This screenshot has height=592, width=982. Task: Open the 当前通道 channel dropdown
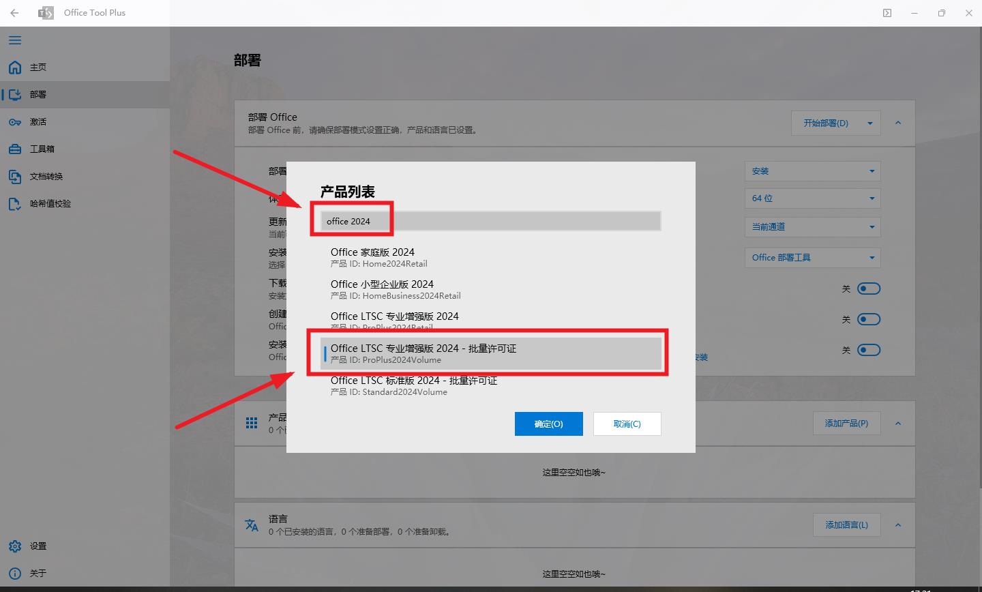coord(812,227)
